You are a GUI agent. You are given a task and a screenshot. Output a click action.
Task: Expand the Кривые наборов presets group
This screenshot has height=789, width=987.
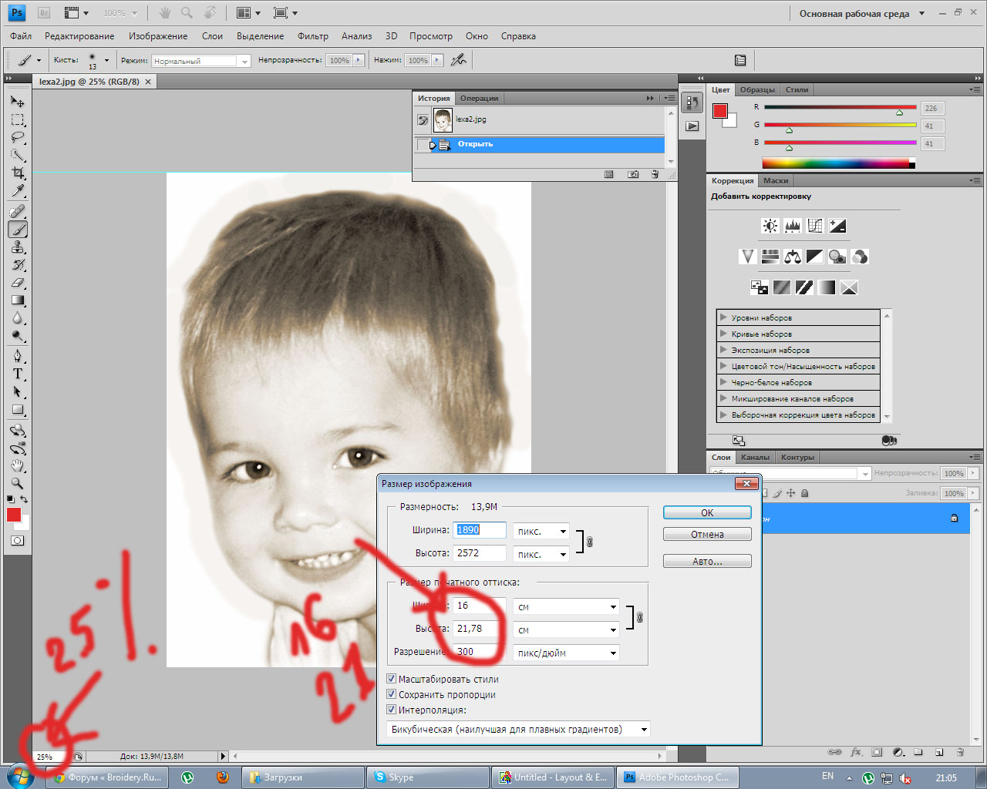pyautogui.click(x=723, y=334)
